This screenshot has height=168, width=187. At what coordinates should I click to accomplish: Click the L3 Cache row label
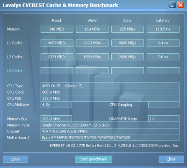14,71
